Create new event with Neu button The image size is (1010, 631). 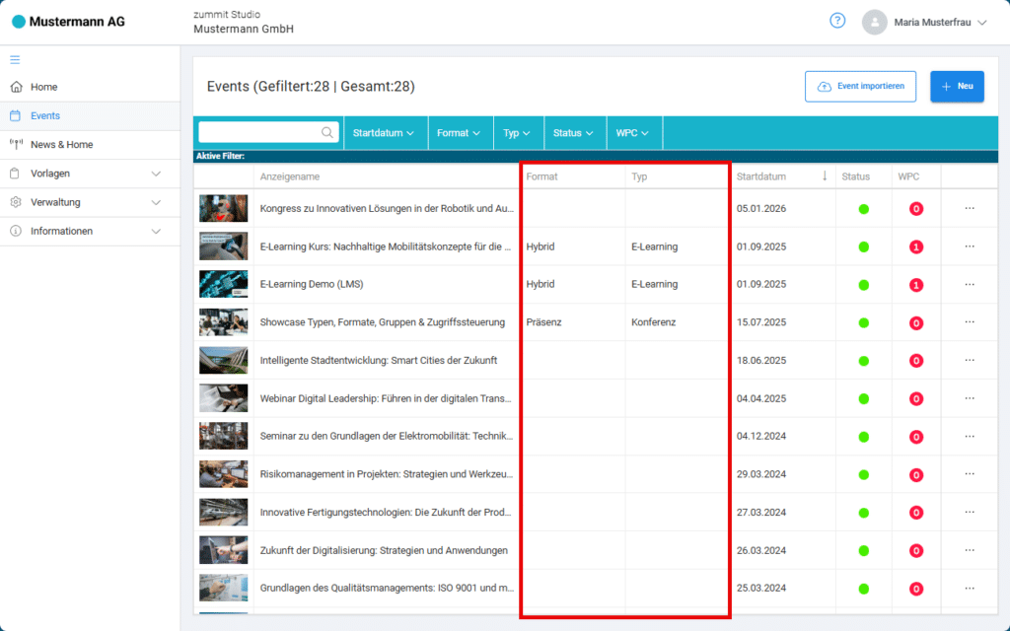(957, 87)
